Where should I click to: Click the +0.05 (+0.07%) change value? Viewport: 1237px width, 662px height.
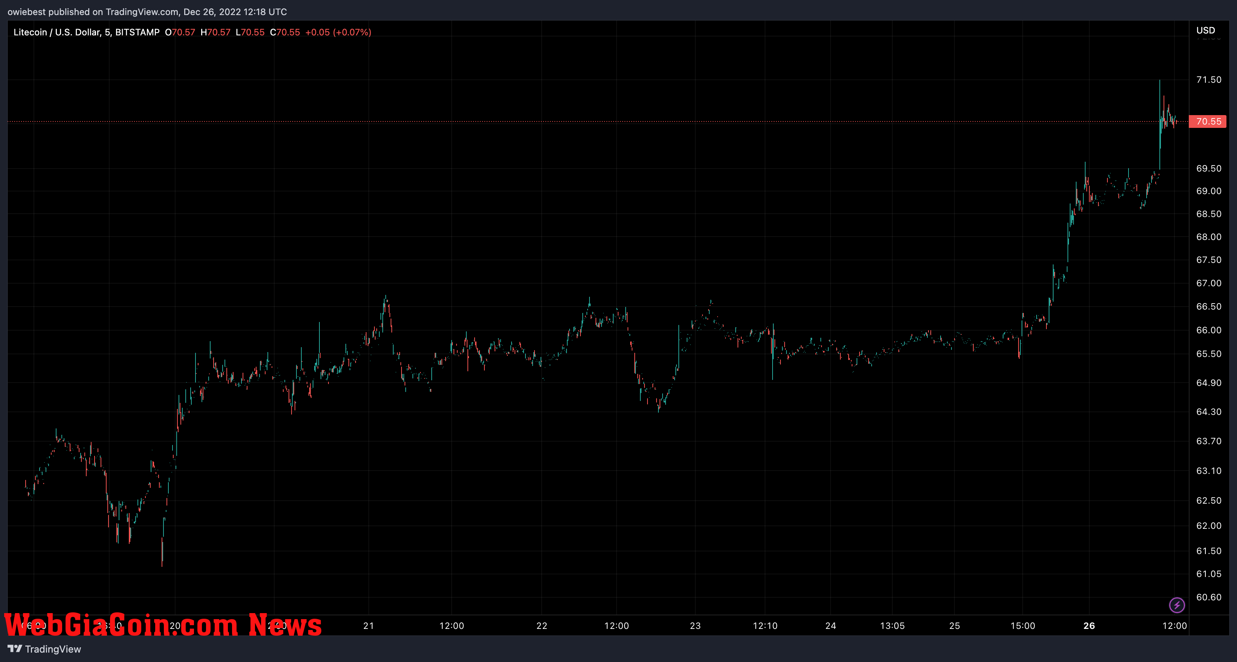[x=339, y=32]
